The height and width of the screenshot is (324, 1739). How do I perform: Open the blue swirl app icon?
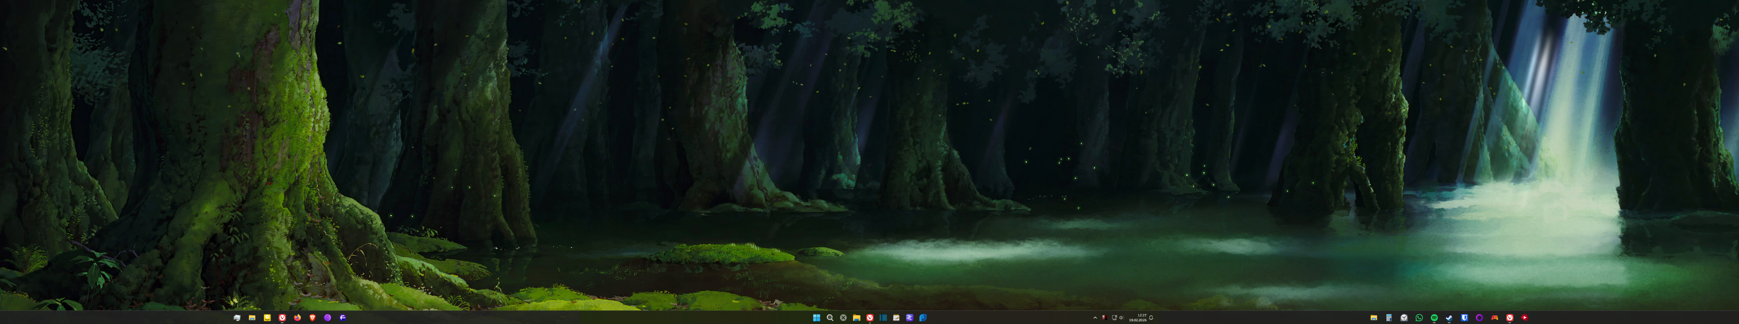pos(923,317)
